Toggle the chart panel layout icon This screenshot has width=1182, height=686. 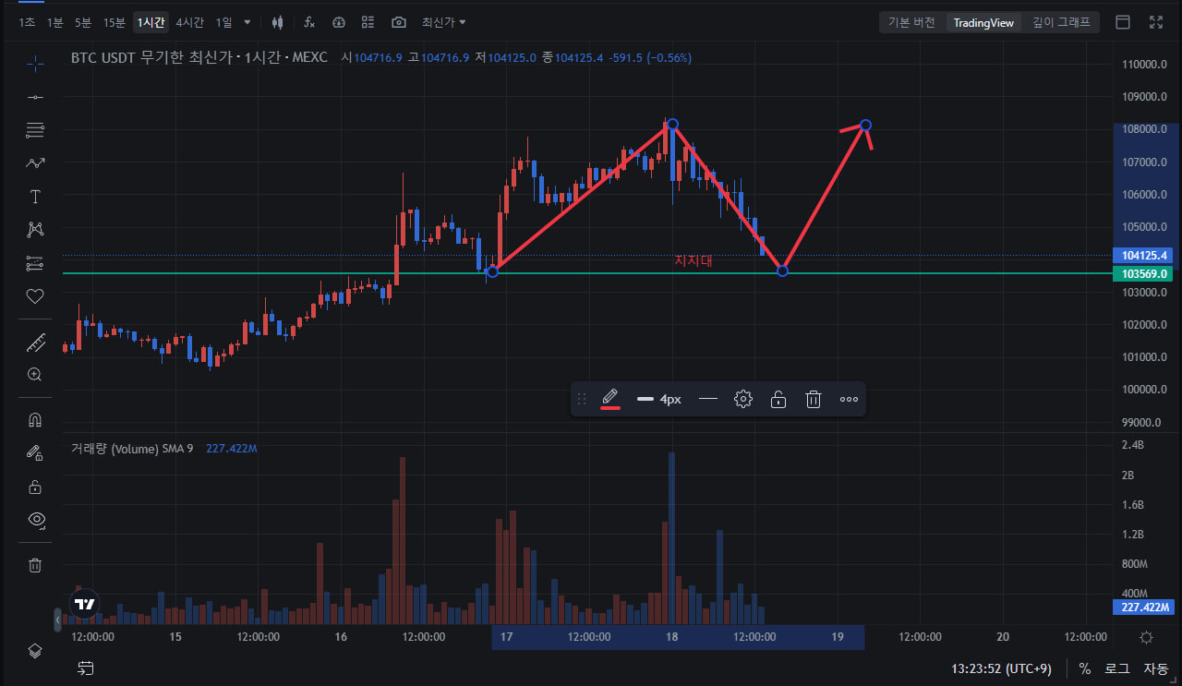pos(1123,22)
